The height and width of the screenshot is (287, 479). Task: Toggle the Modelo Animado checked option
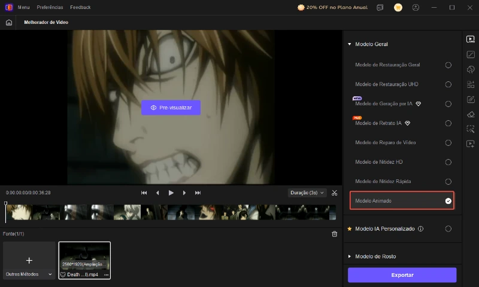tap(448, 201)
